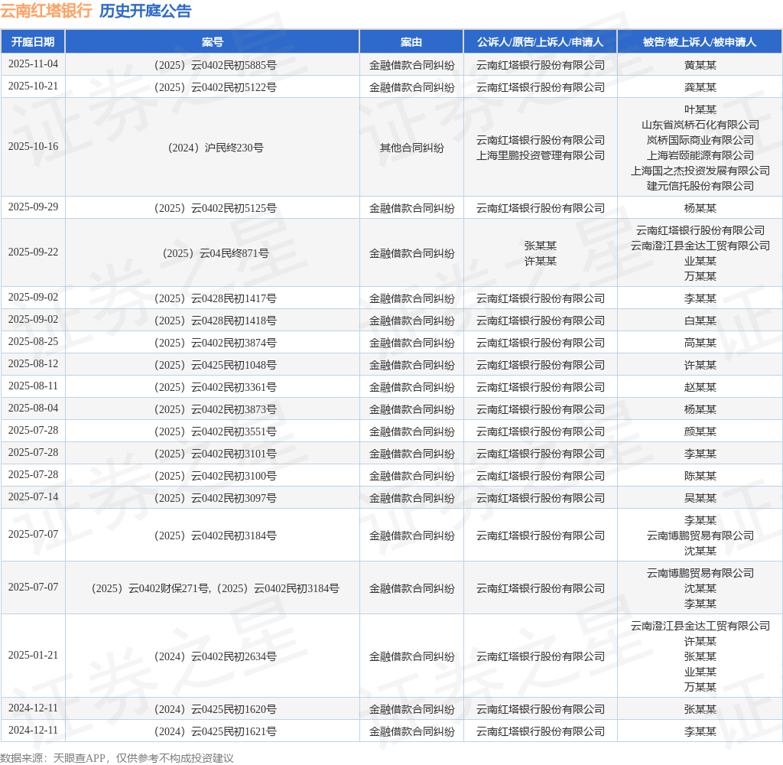Click the defendant 建元信托股份有限公司
783x765 pixels.
pyautogui.click(x=700, y=186)
